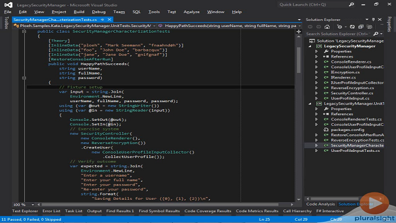Select ReverseEncryption.cs in Solution Explorer

(352, 88)
